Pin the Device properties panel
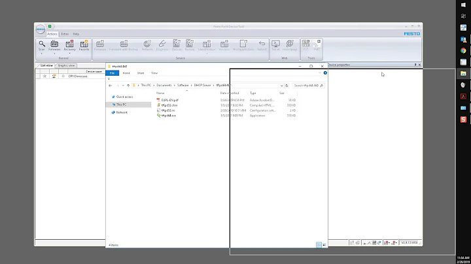The height and width of the screenshot is (264, 471). pos(415,65)
